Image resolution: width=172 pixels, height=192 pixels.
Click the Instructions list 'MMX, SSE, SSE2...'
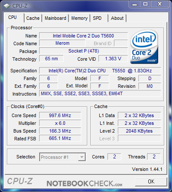click(x=100, y=93)
